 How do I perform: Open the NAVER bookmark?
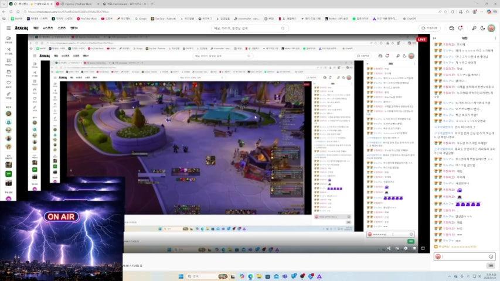coord(17,19)
